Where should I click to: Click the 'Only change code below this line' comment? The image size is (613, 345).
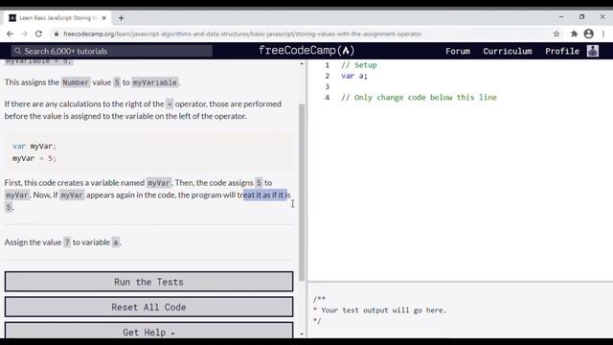(419, 98)
